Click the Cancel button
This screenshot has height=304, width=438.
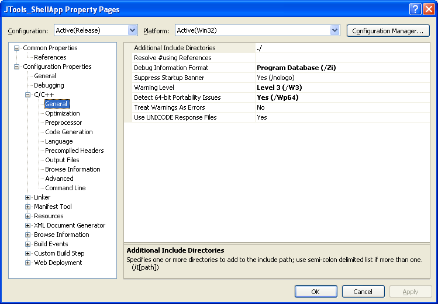[x=363, y=292]
